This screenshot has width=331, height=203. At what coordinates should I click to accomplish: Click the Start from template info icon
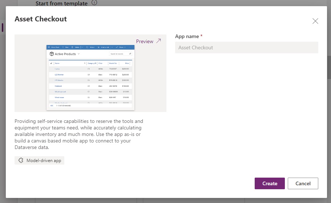pyautogui.click(x=94, y=3)
